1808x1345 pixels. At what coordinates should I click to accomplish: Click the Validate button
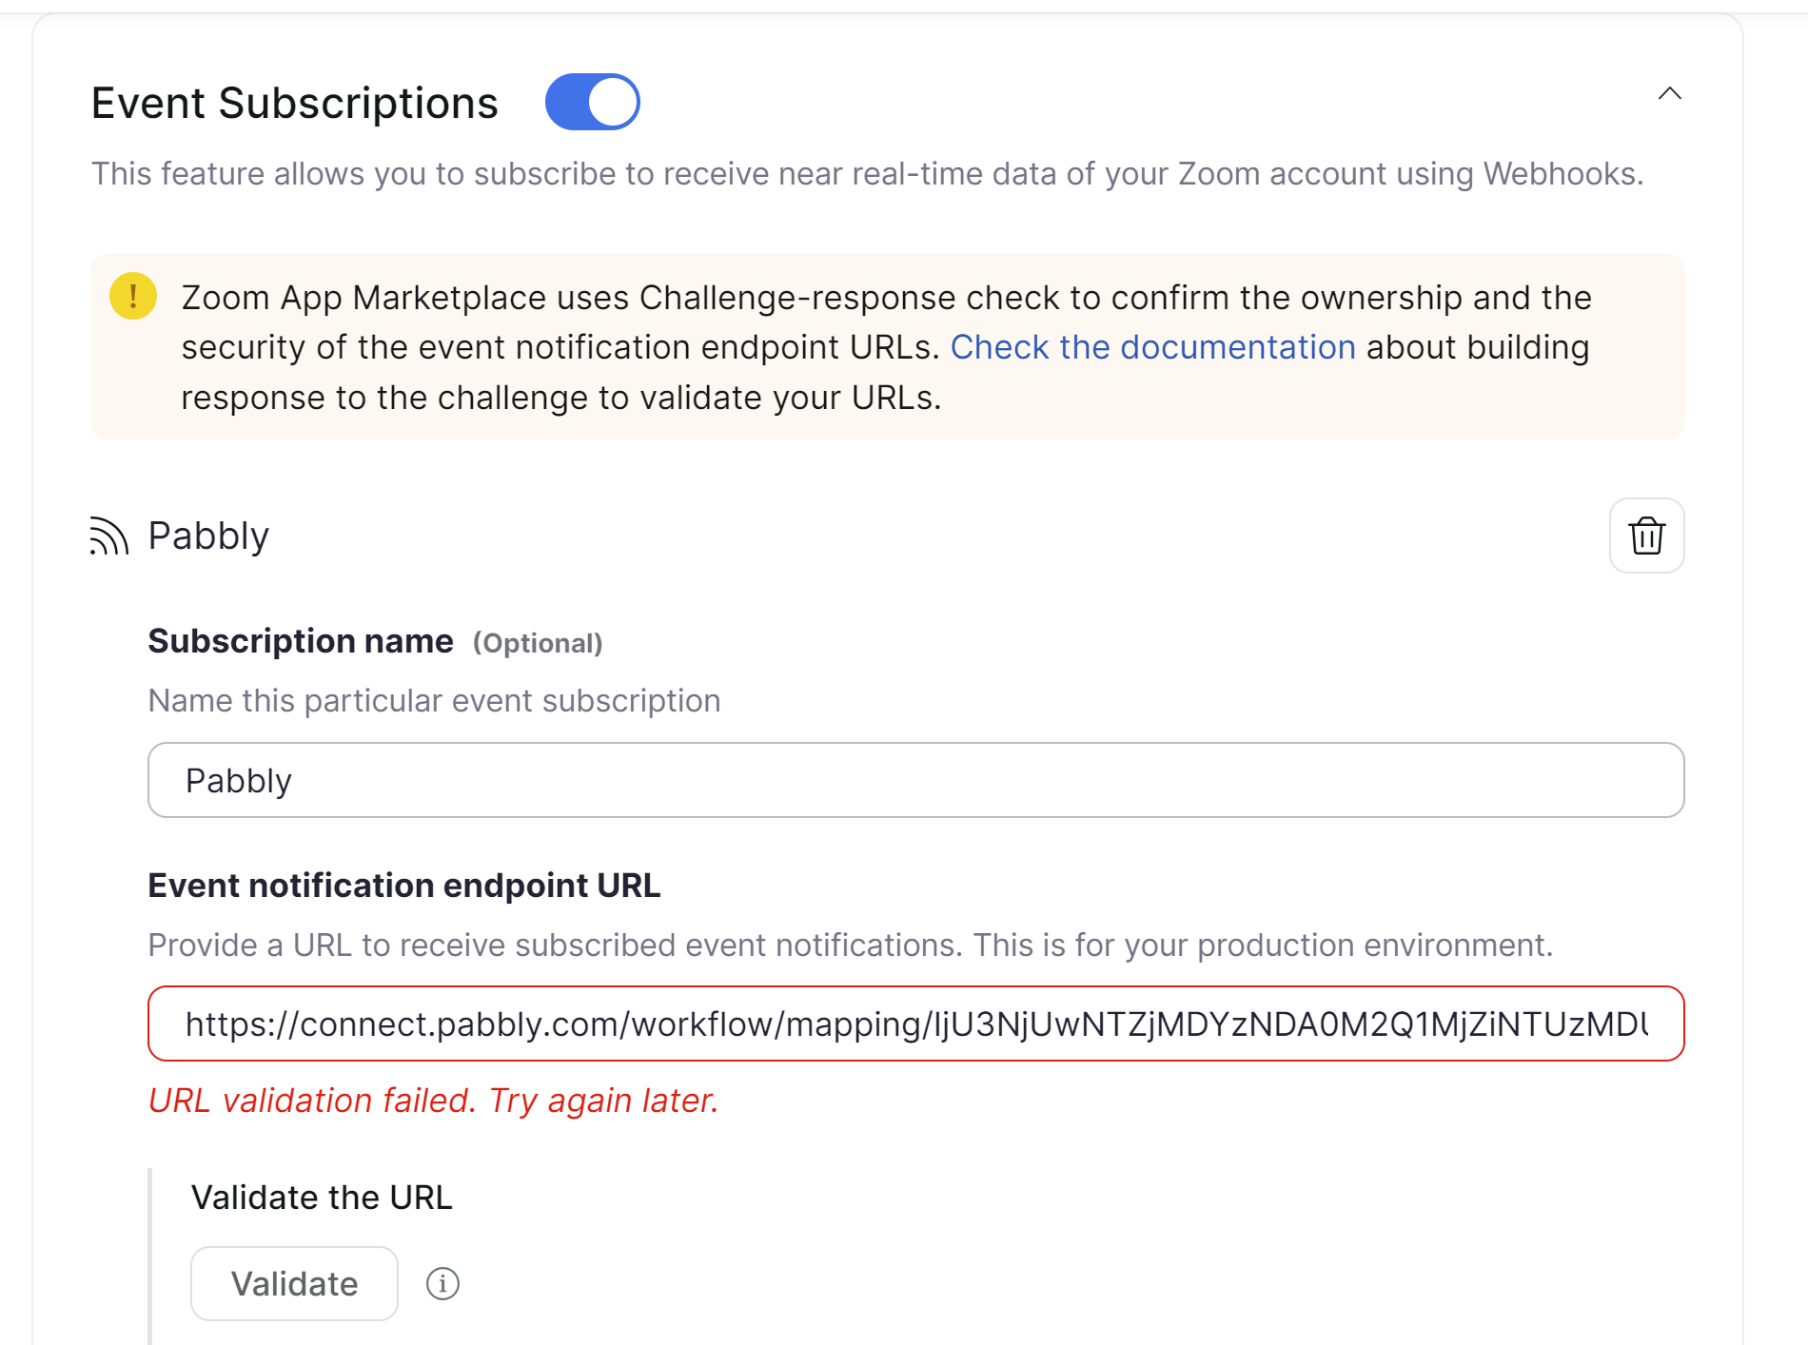pos(294,1283)
